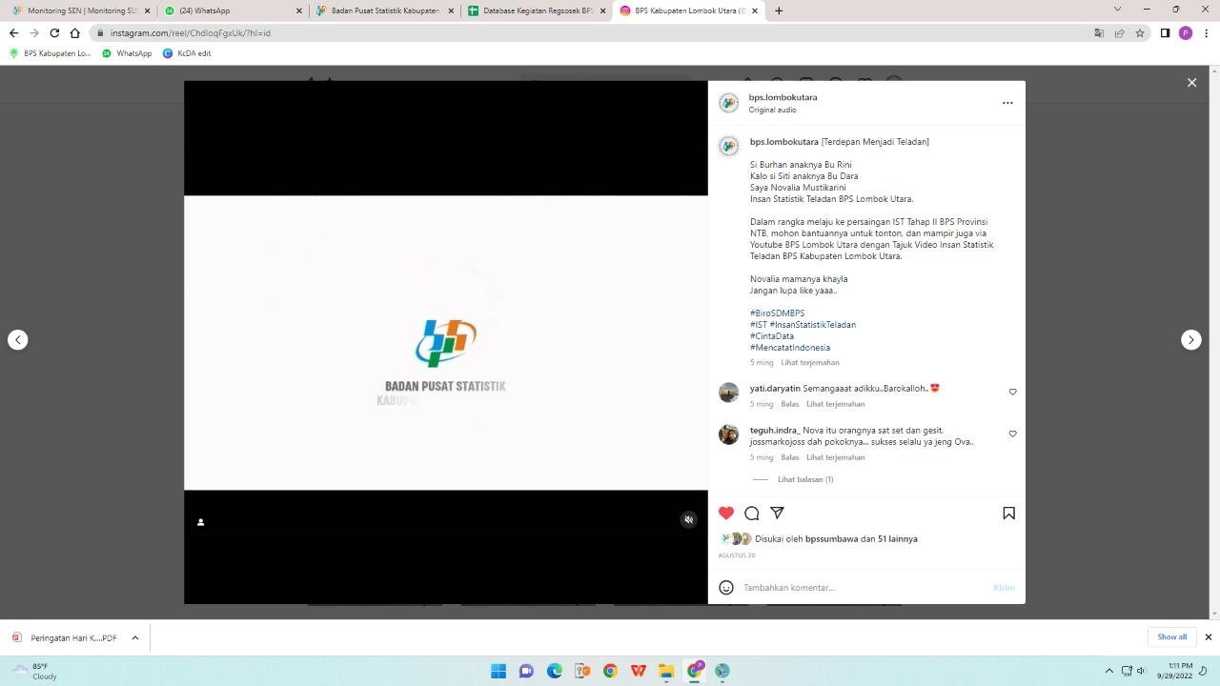Viewport: 1220px width, 686px height.
Task: Open WhatsApp bookmark in bookmarks bar
Action: tap(127, 53)
